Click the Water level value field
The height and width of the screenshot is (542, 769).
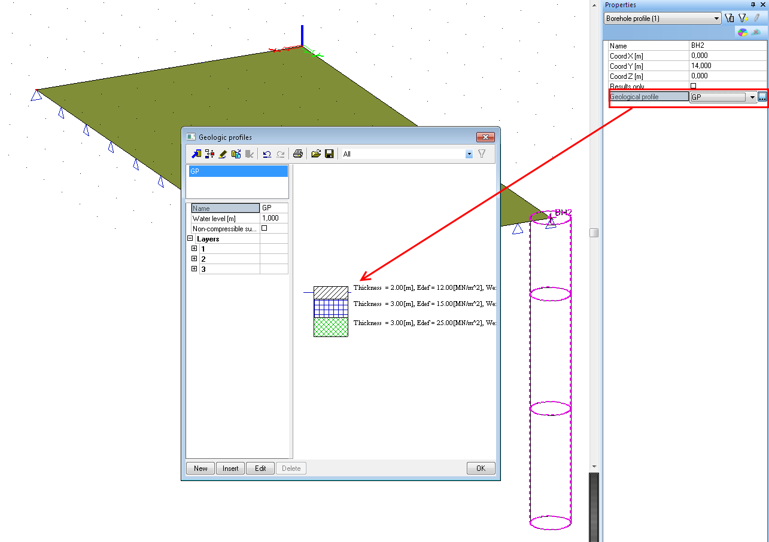[273, 219]
